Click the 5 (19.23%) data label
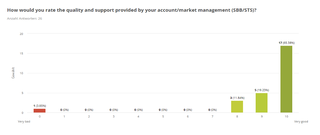The height and width of the screenshot is (135, 320). pos(262,90)
